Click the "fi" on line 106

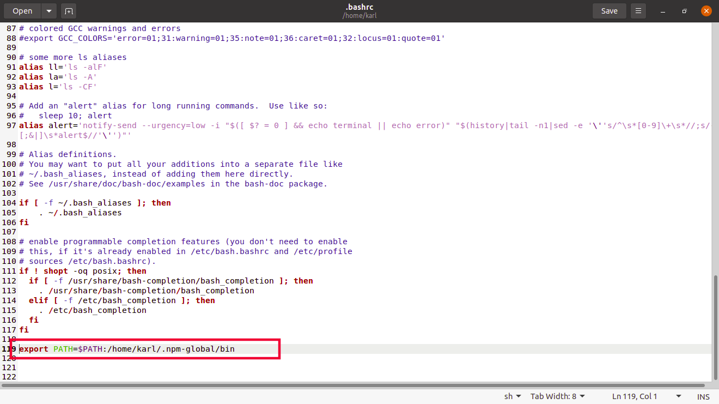tap(24, 222)
